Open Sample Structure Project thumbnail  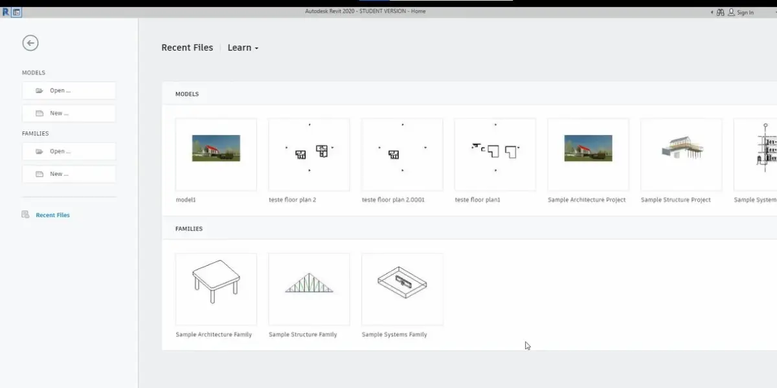point(681,155)
